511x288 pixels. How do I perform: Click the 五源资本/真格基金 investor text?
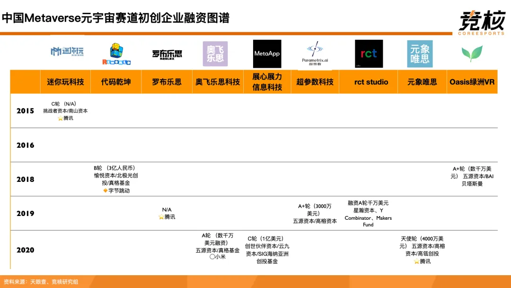click(x=218, y=251)
